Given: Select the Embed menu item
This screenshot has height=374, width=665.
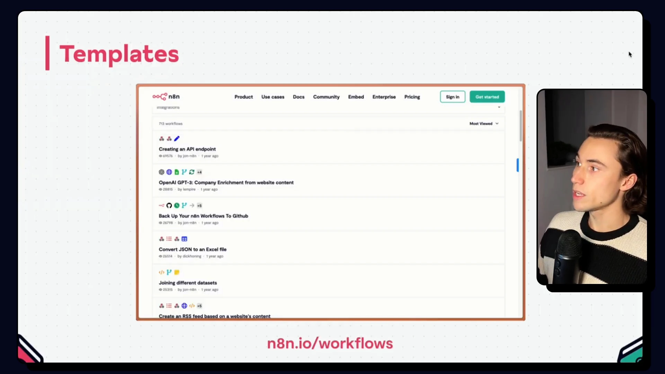Looking at the screenshot, I should [356, 97].
